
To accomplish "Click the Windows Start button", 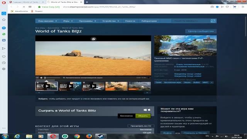I will 5,136.
